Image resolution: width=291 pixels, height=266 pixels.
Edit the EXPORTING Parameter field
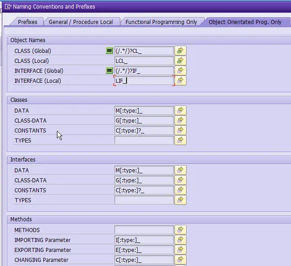[x=144, y=250]
